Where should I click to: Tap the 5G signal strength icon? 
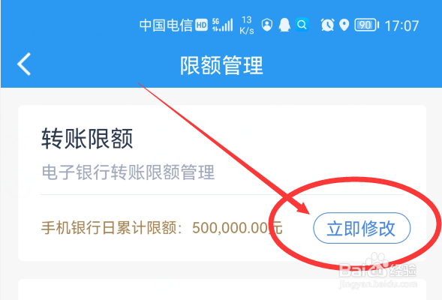pos(222,25)
